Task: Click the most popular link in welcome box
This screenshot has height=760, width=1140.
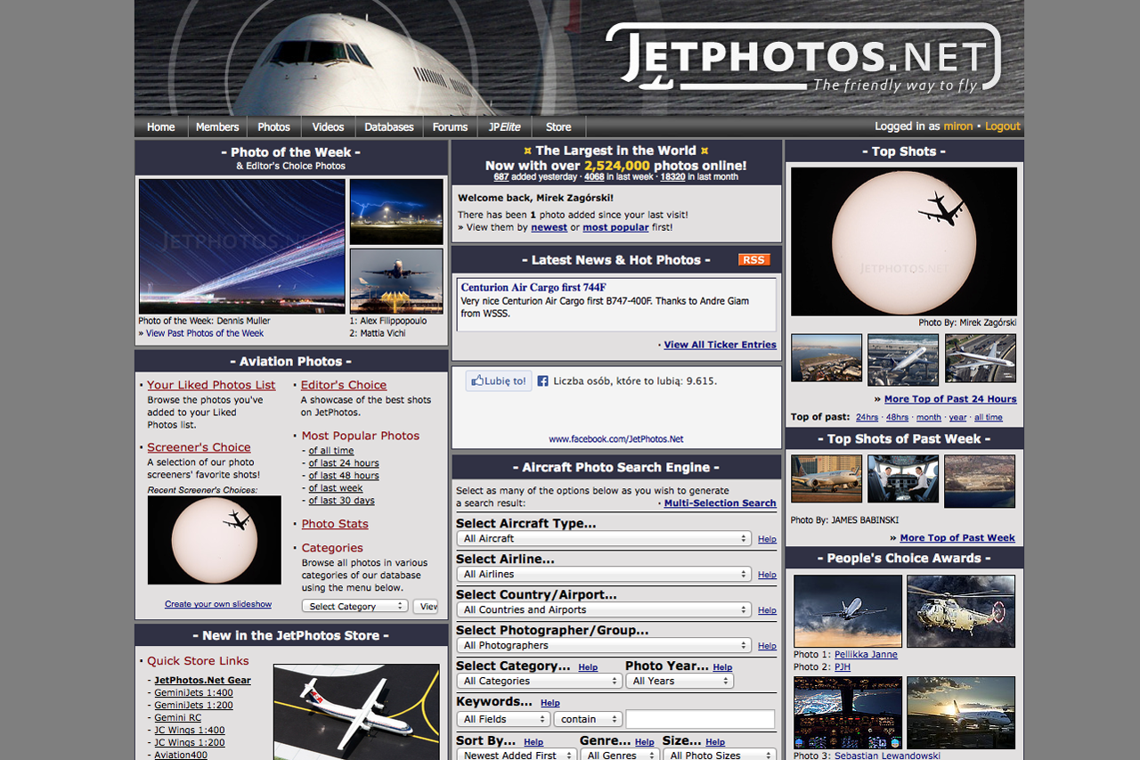Action: pos(615,227)
